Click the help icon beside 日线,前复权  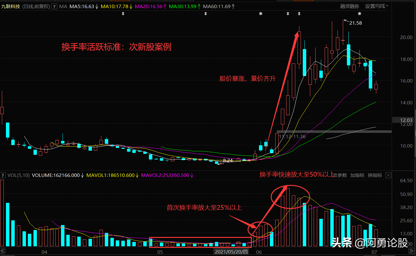pyautogui.click(x=54, y=6)
